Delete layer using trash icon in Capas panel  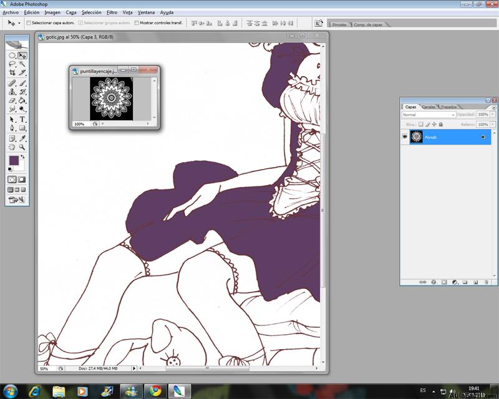coord(486,282)
